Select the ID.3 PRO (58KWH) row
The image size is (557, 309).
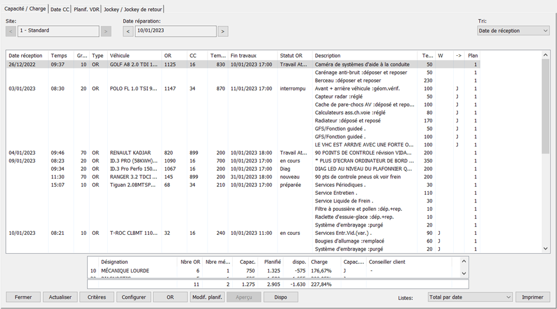click(243, 161)
